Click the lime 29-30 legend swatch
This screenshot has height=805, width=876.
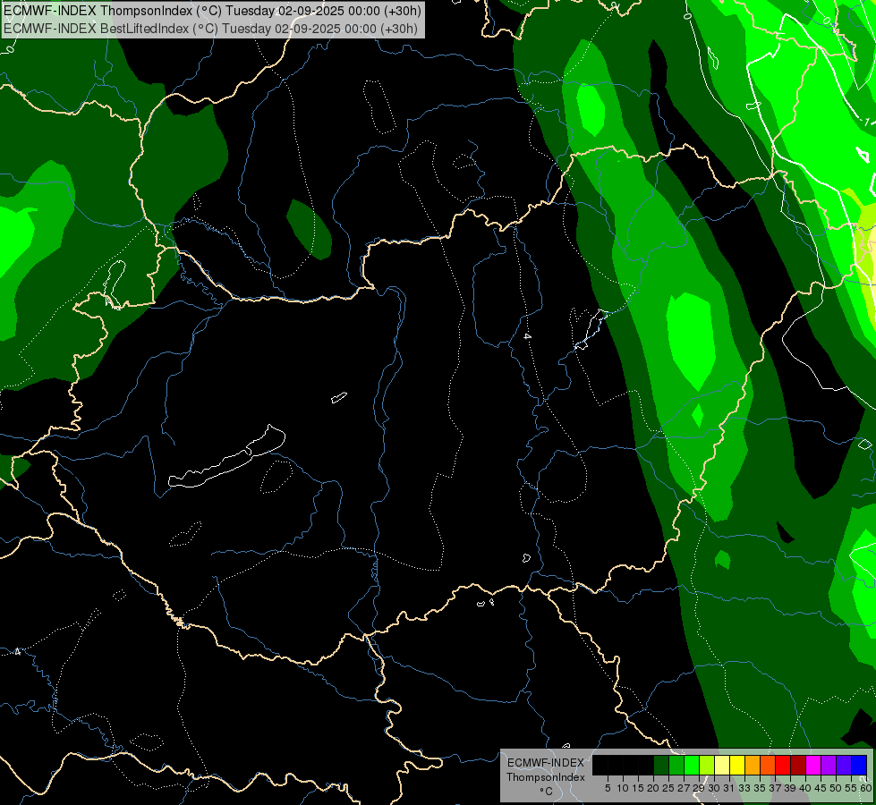click(x=707, y=766)
